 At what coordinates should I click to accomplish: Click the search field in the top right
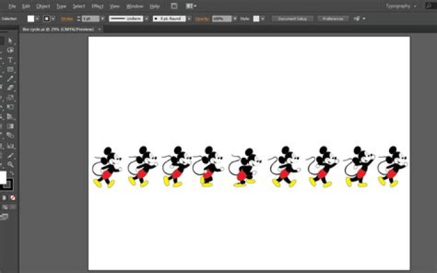[431, 6]
